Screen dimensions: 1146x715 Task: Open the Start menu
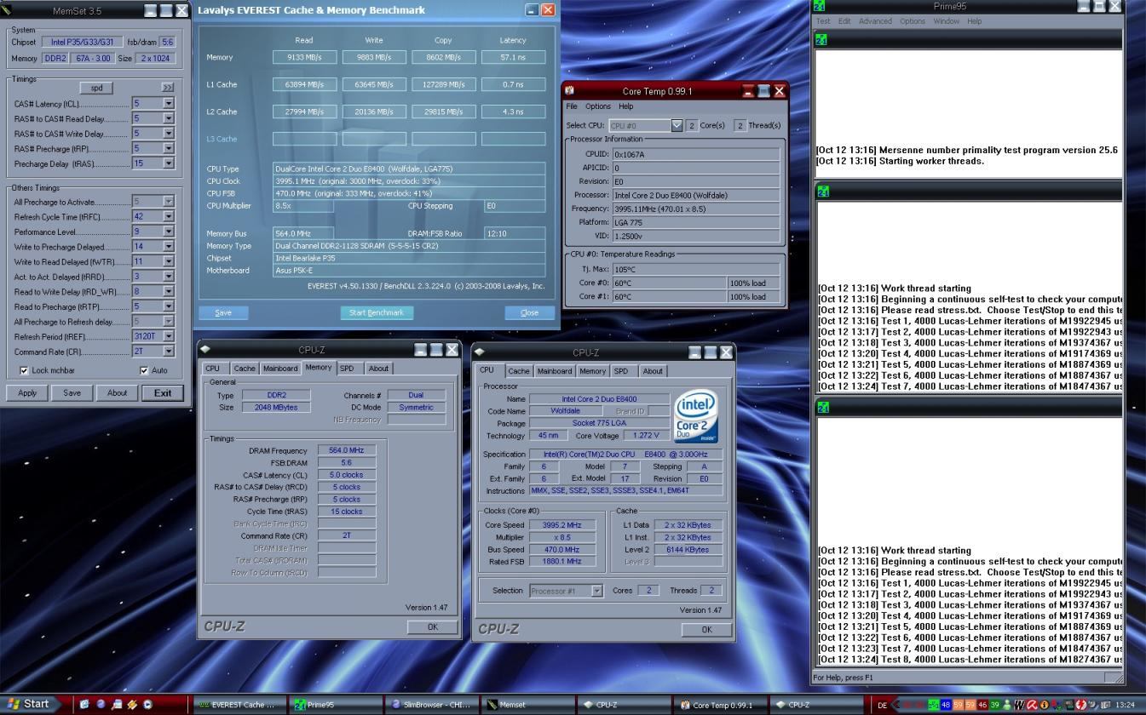pyautogui.click(x=31, y=704)
